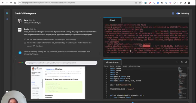Viewport: 196px width, 103px height.
Task: Select the default terminal tab
Action: pyautogui.click(x=112, y=20)
